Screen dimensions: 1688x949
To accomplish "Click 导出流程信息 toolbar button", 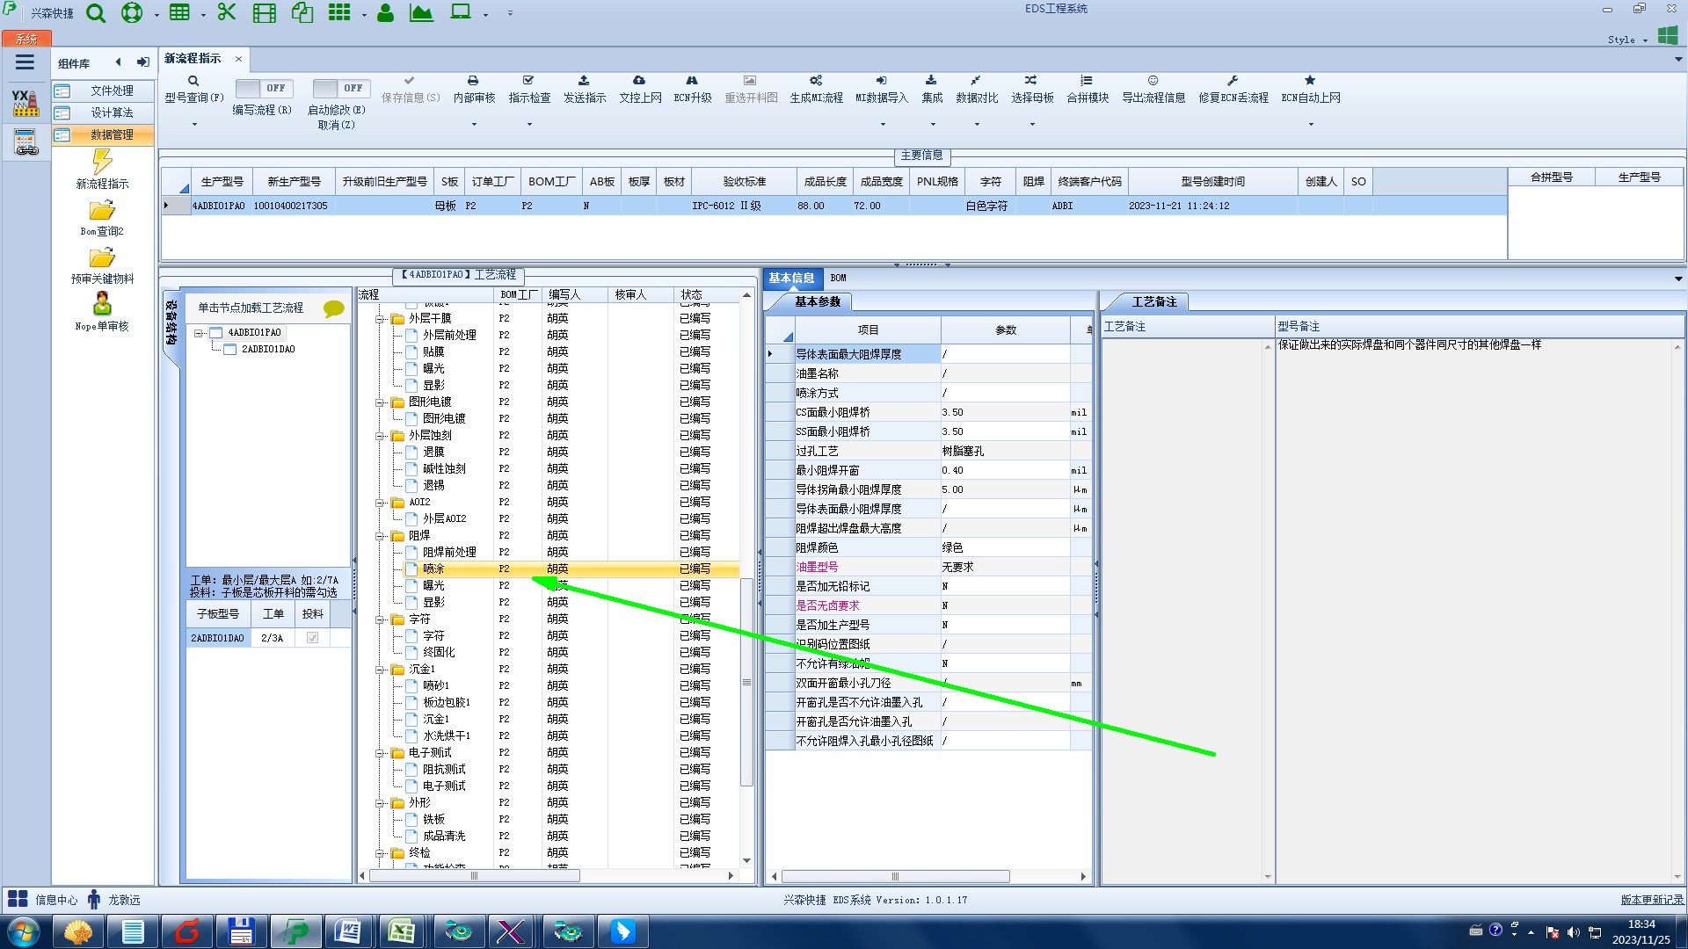I will point(1153,89).
